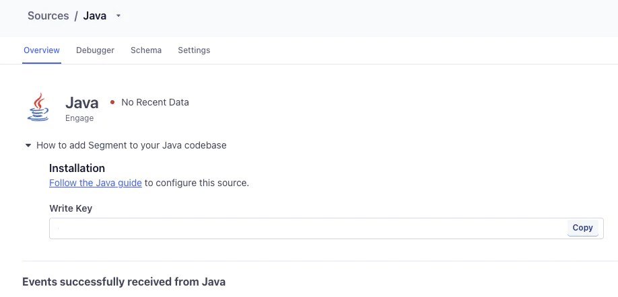Click the Java source heading
Screen dimensions: 618x297
81,103
